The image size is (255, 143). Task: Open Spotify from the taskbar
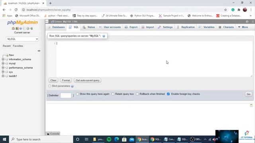coord(109,139)
